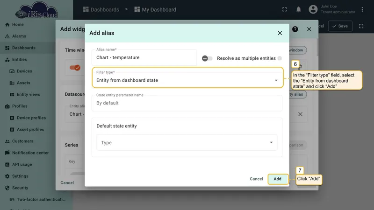Click the Filter type dropdown arrow
This screenshot has height=210, width=374.
pyautogui.click(x=276, y=80)
